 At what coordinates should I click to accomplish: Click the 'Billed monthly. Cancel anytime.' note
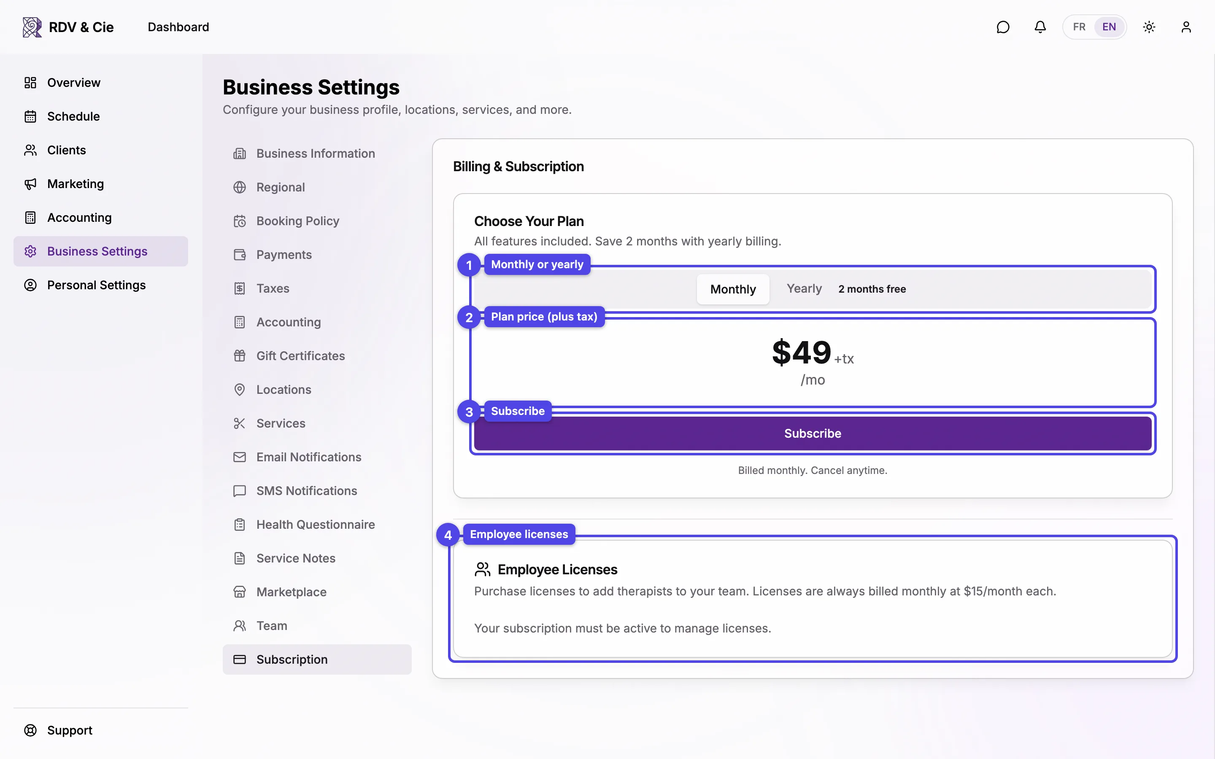813,470
